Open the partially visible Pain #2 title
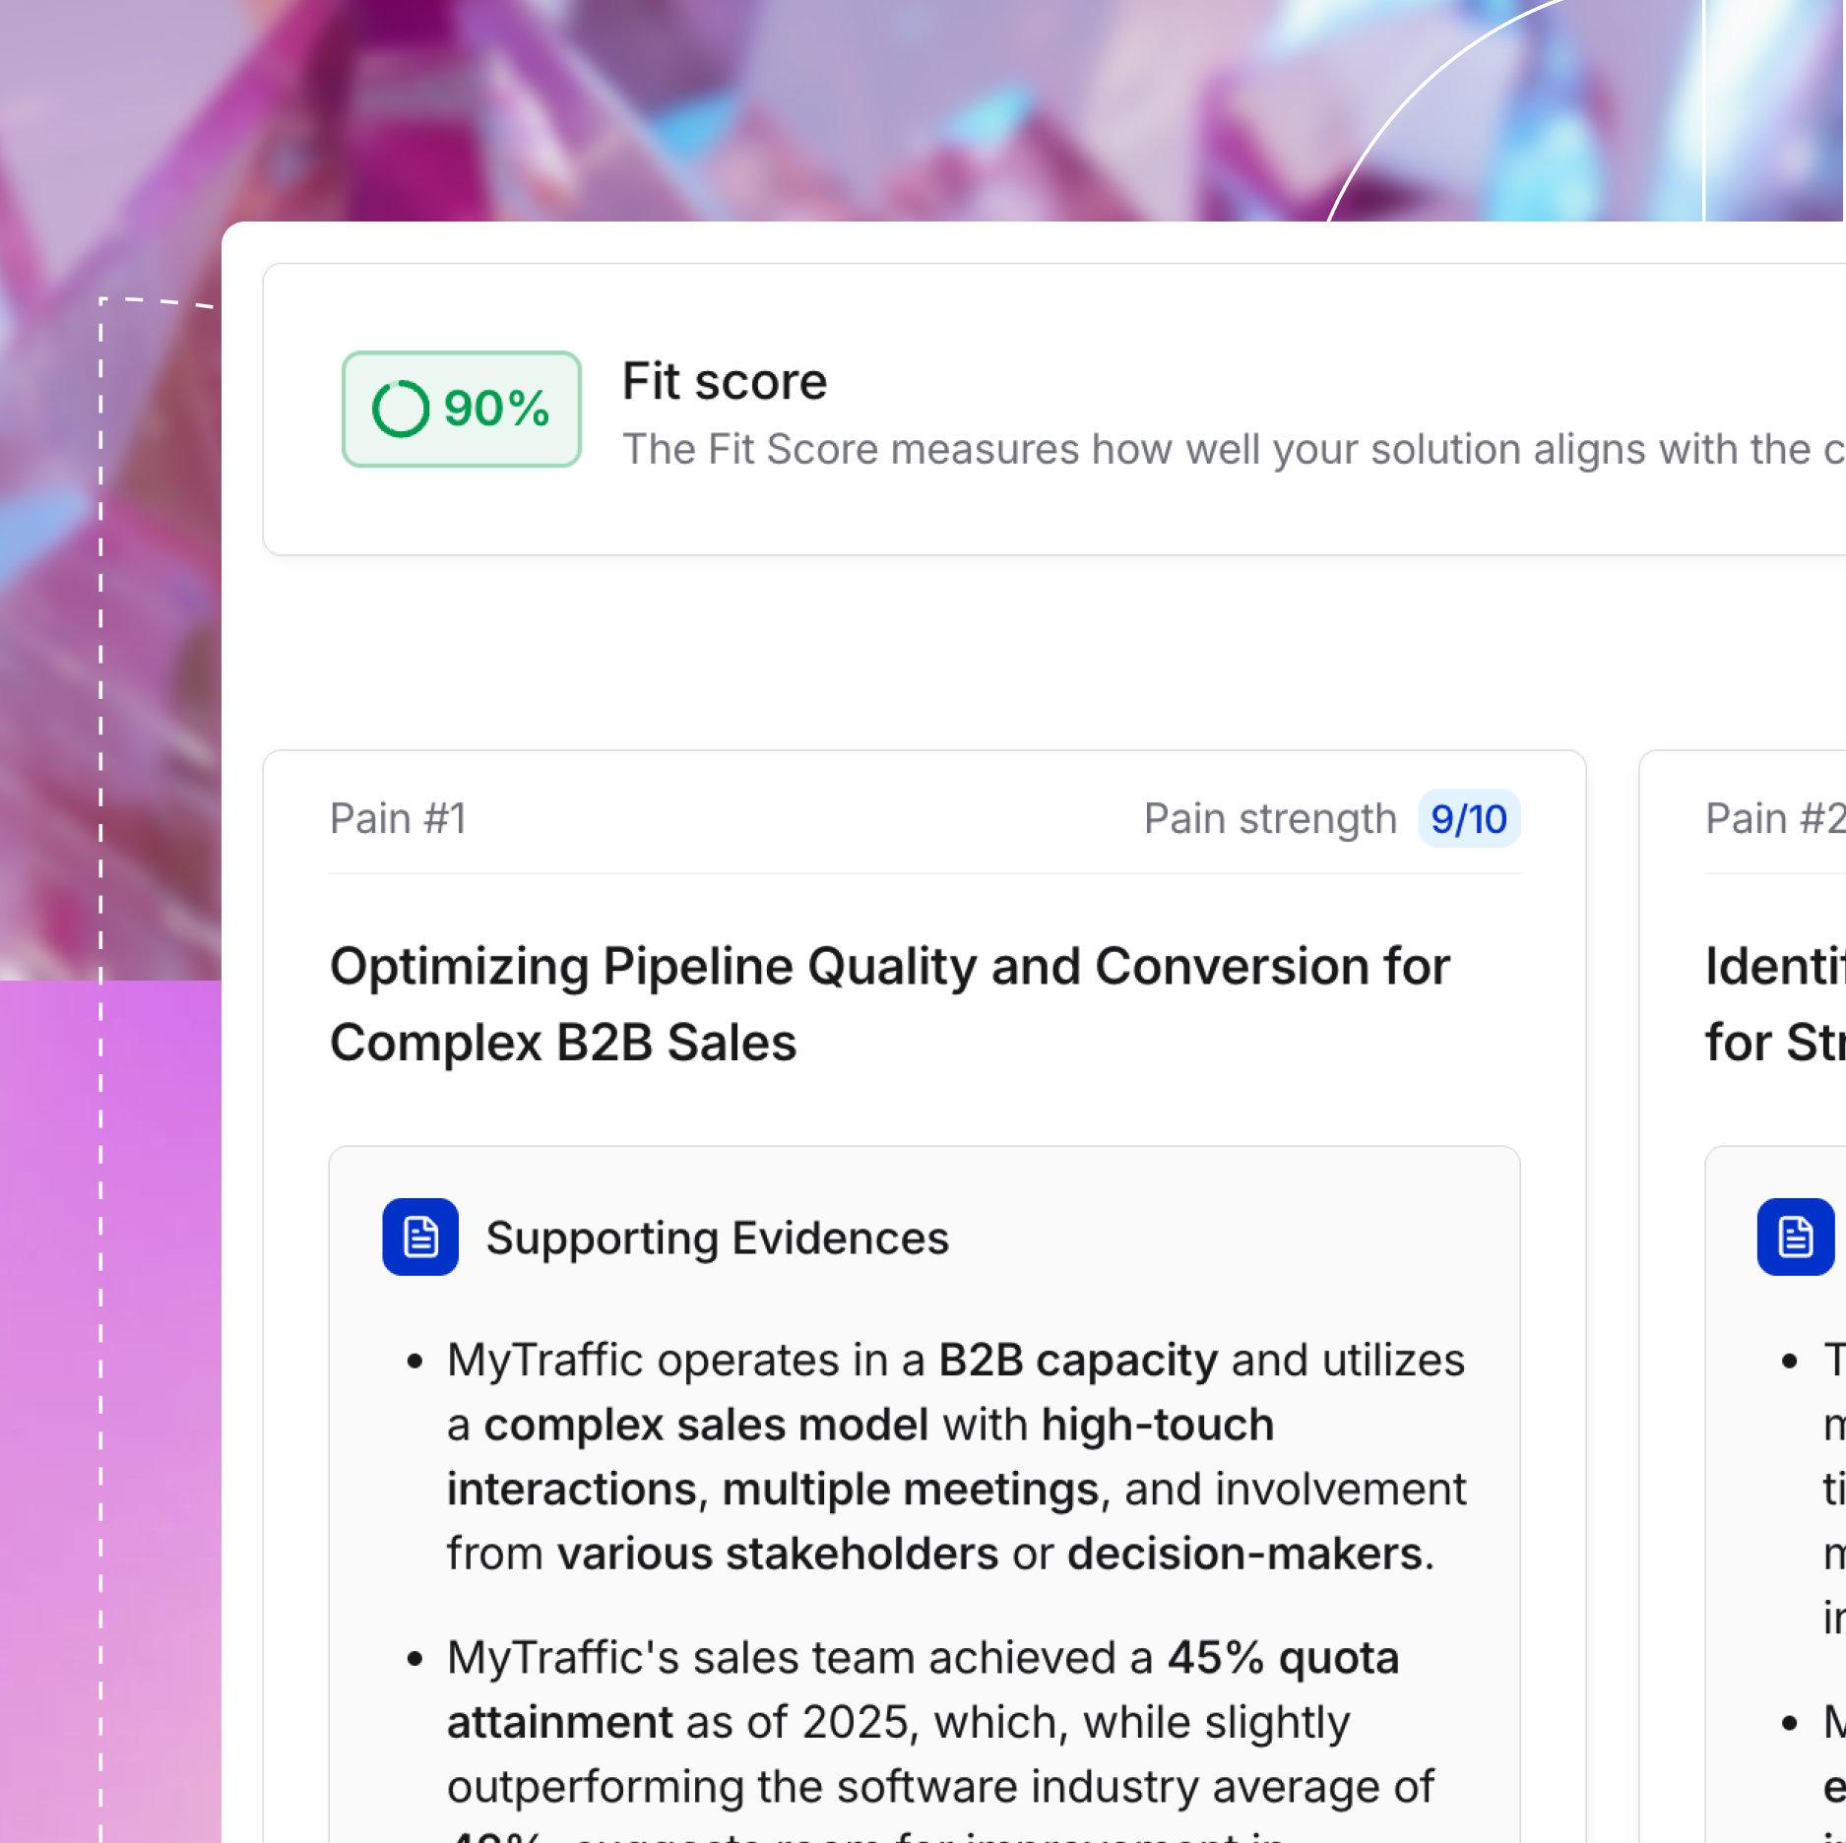 click(x=1774, y=1003)
